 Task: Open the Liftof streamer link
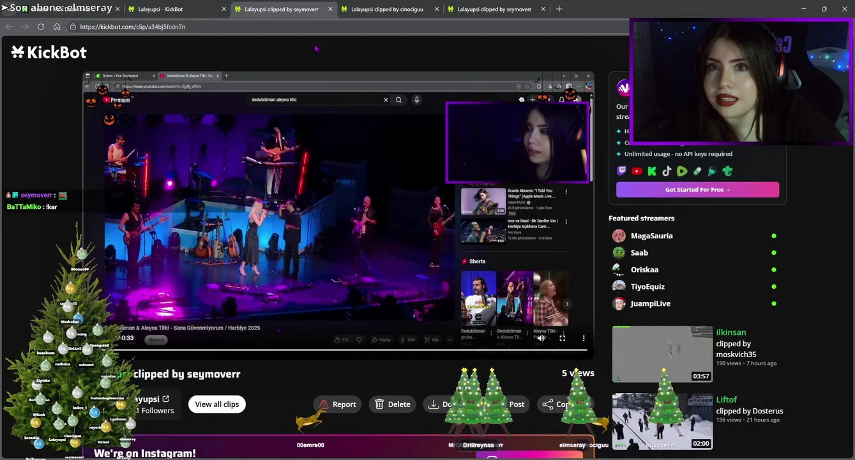point(727,399)
